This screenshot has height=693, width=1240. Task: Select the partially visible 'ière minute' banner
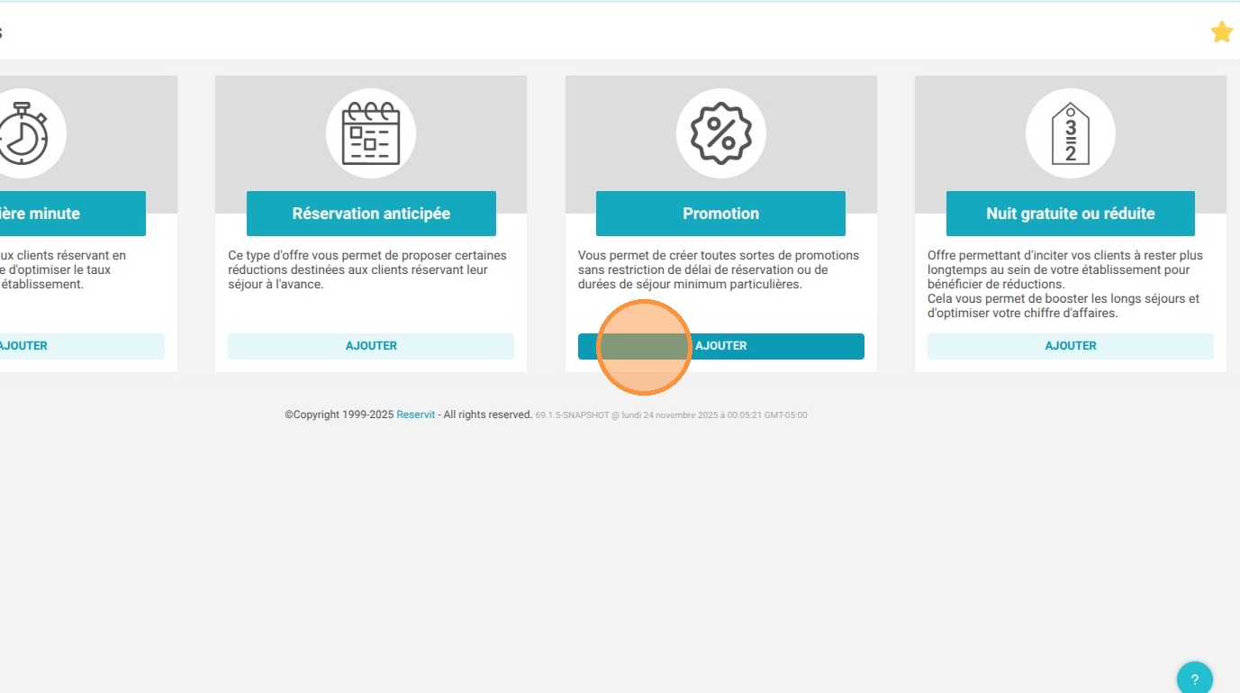tap(72, 214)
